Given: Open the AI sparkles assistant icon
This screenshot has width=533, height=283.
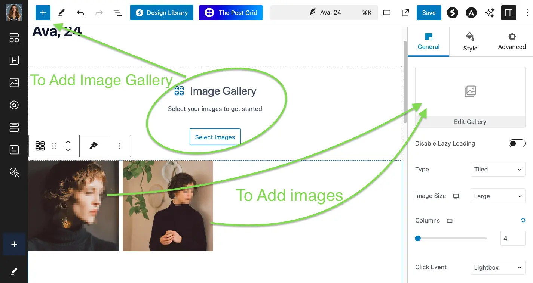Looking at the screenshot, I should [490, 12].
